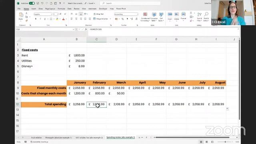Open the Accounting number format dropdown
Screen dimensions: 256x144
click(x=138, y=14)
